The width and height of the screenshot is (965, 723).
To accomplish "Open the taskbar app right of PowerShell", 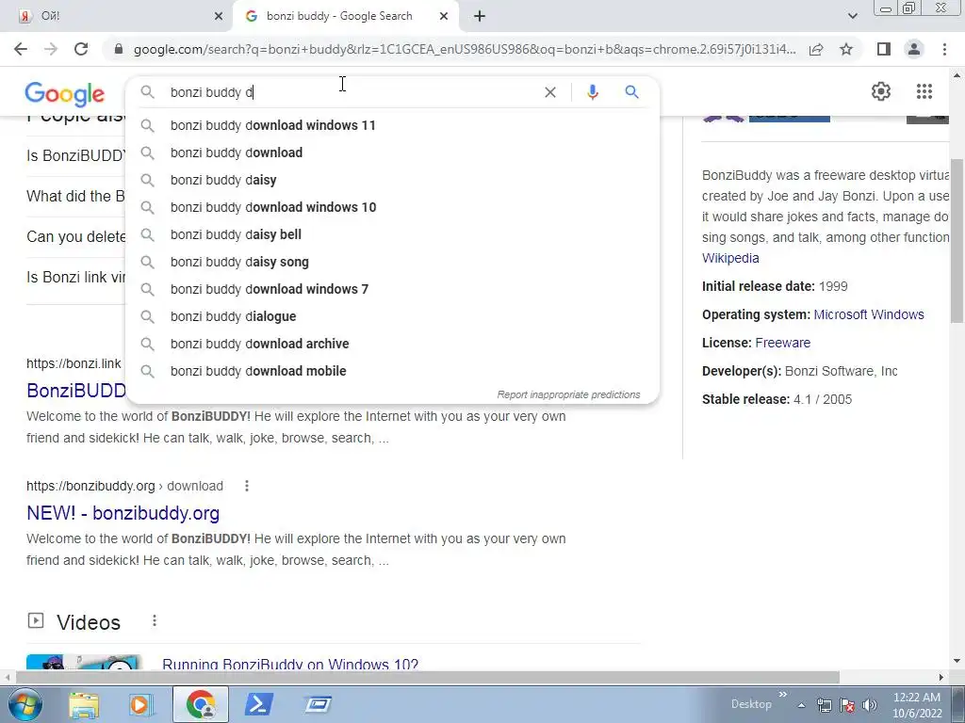I will coord(318,704).
